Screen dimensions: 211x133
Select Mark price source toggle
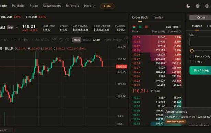coord(77,40)
